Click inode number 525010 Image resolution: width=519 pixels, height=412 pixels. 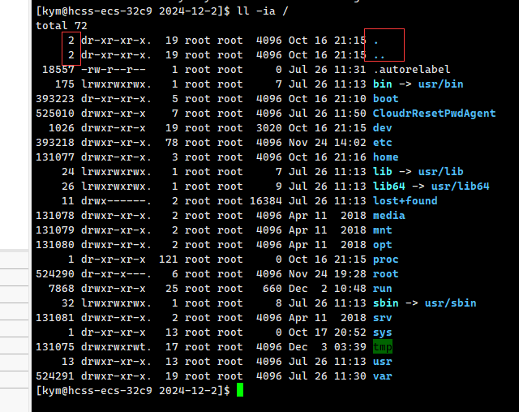(x=55, y=114)
